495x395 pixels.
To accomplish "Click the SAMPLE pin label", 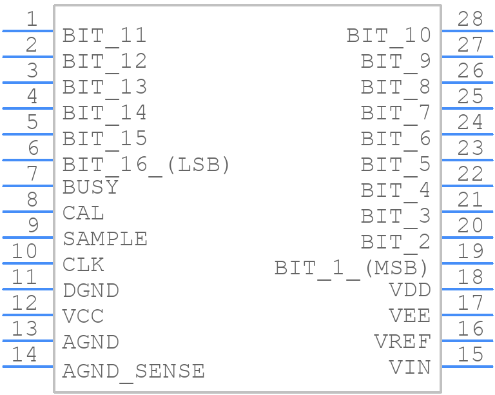I will pyautogui.click(x=105, y=239).
